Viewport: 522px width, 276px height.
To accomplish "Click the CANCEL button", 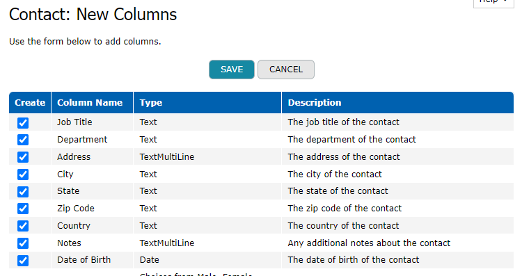I will point(286,70).
